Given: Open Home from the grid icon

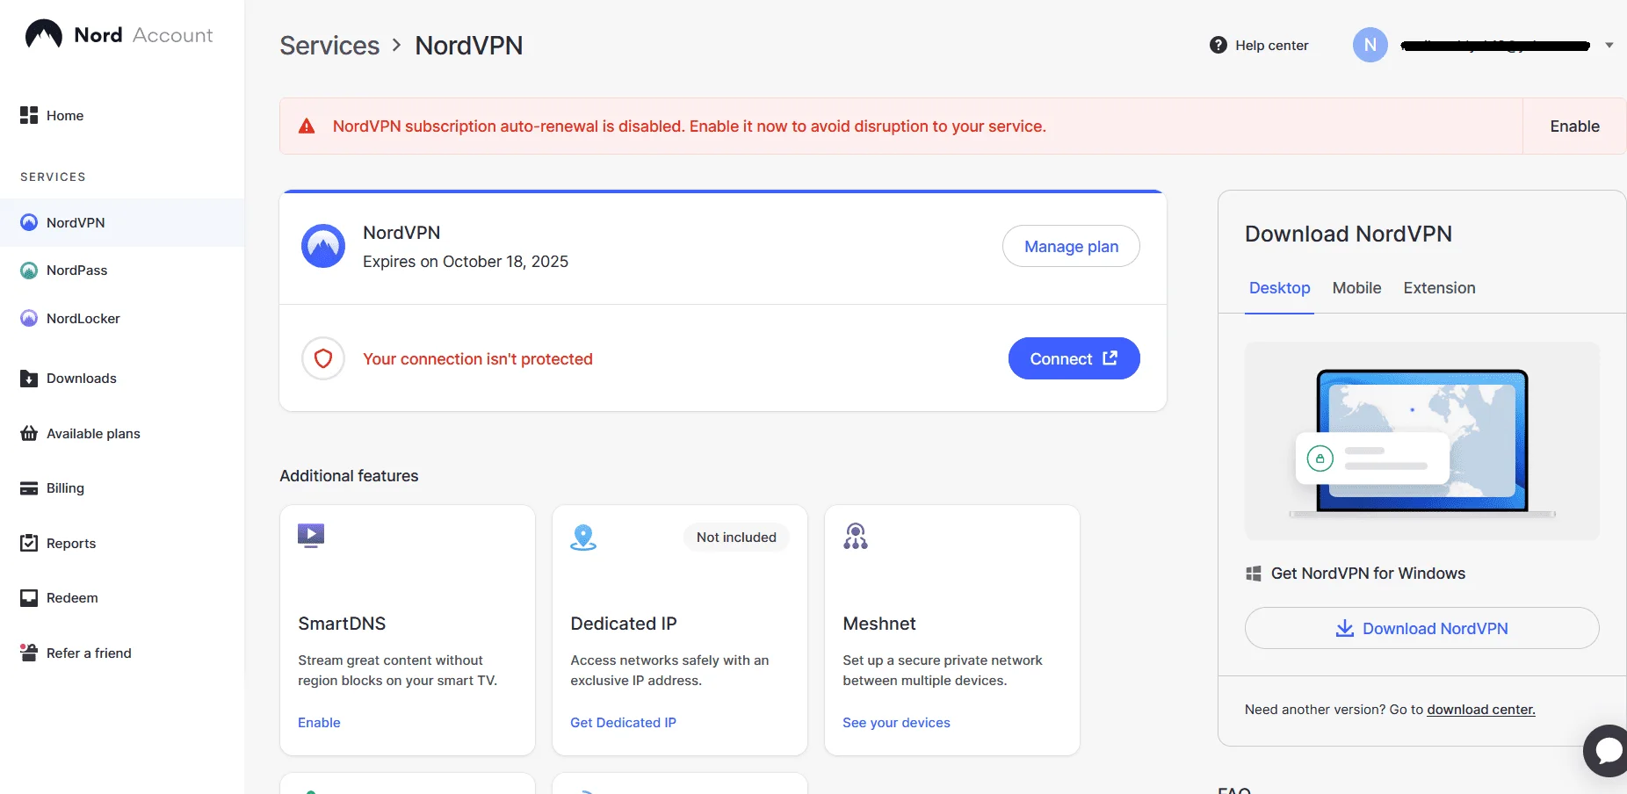Looking at the screenshot, I should pos(29,115).
